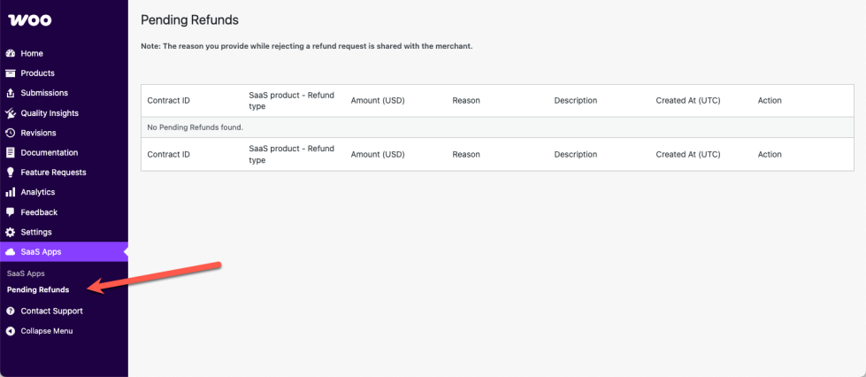Click the top Created At (UTC) column header

(x=687, y=101)
